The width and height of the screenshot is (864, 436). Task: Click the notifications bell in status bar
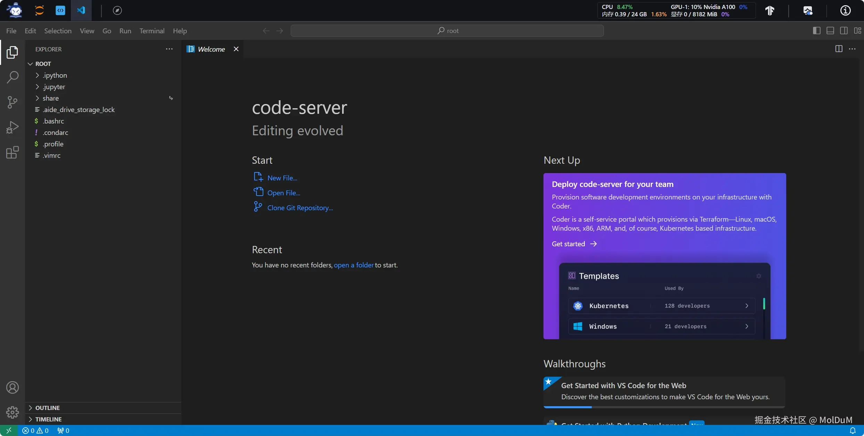click(x=853, y=430)
